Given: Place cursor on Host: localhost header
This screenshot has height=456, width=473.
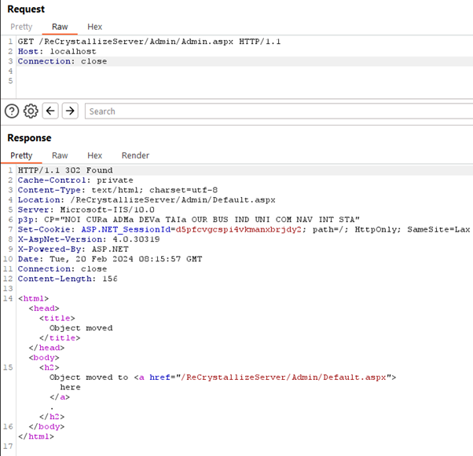Looking at the screenshot, I should tap(54, 51).
